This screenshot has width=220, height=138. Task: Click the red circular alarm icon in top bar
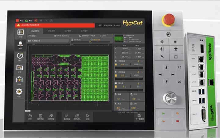click(36, 21)
